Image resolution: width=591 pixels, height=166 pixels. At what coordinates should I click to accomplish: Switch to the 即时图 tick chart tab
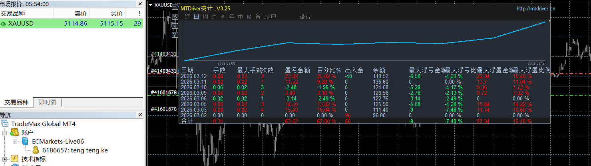47,102
